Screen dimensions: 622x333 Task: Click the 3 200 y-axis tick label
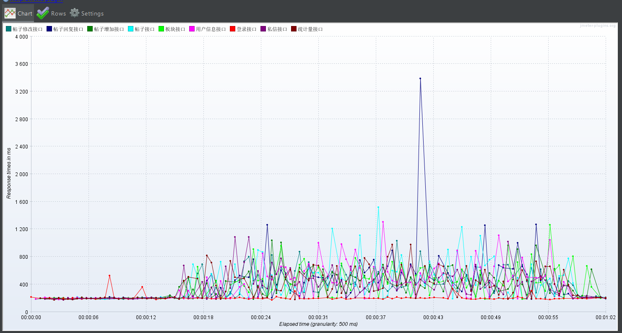click(22, 91)
